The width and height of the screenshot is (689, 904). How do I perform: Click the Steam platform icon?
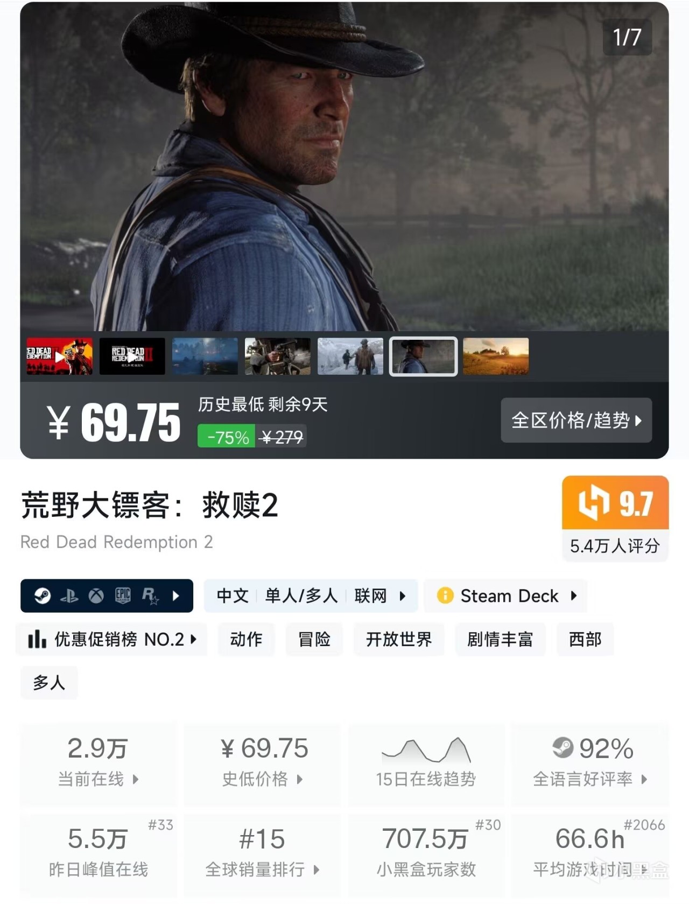tap(43, 595)
